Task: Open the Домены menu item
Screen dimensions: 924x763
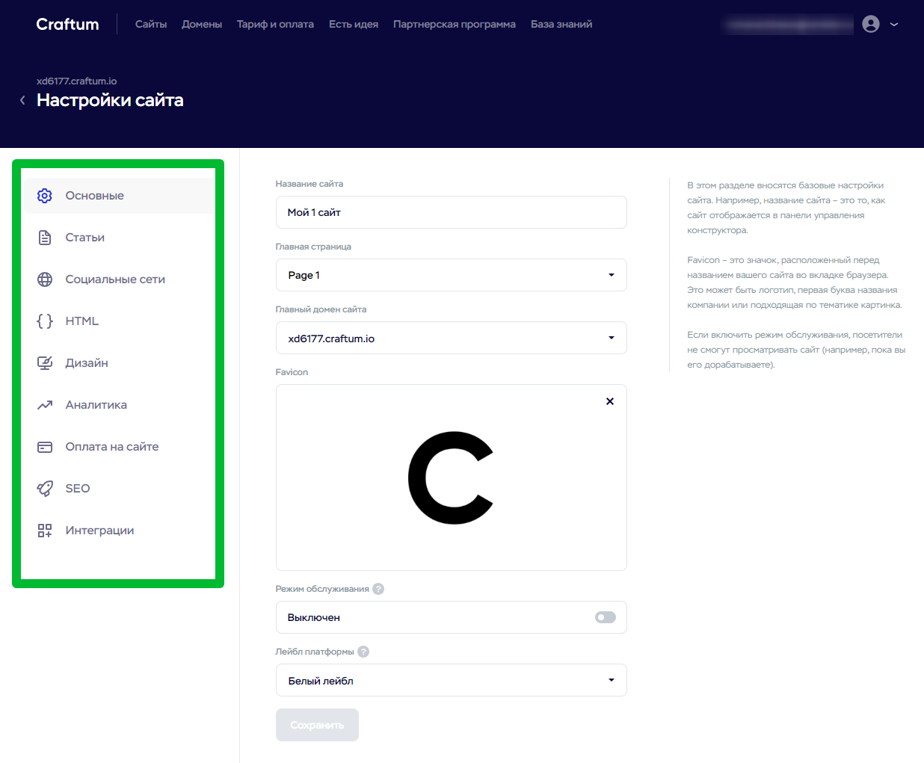Action: (x=202, y=25)
